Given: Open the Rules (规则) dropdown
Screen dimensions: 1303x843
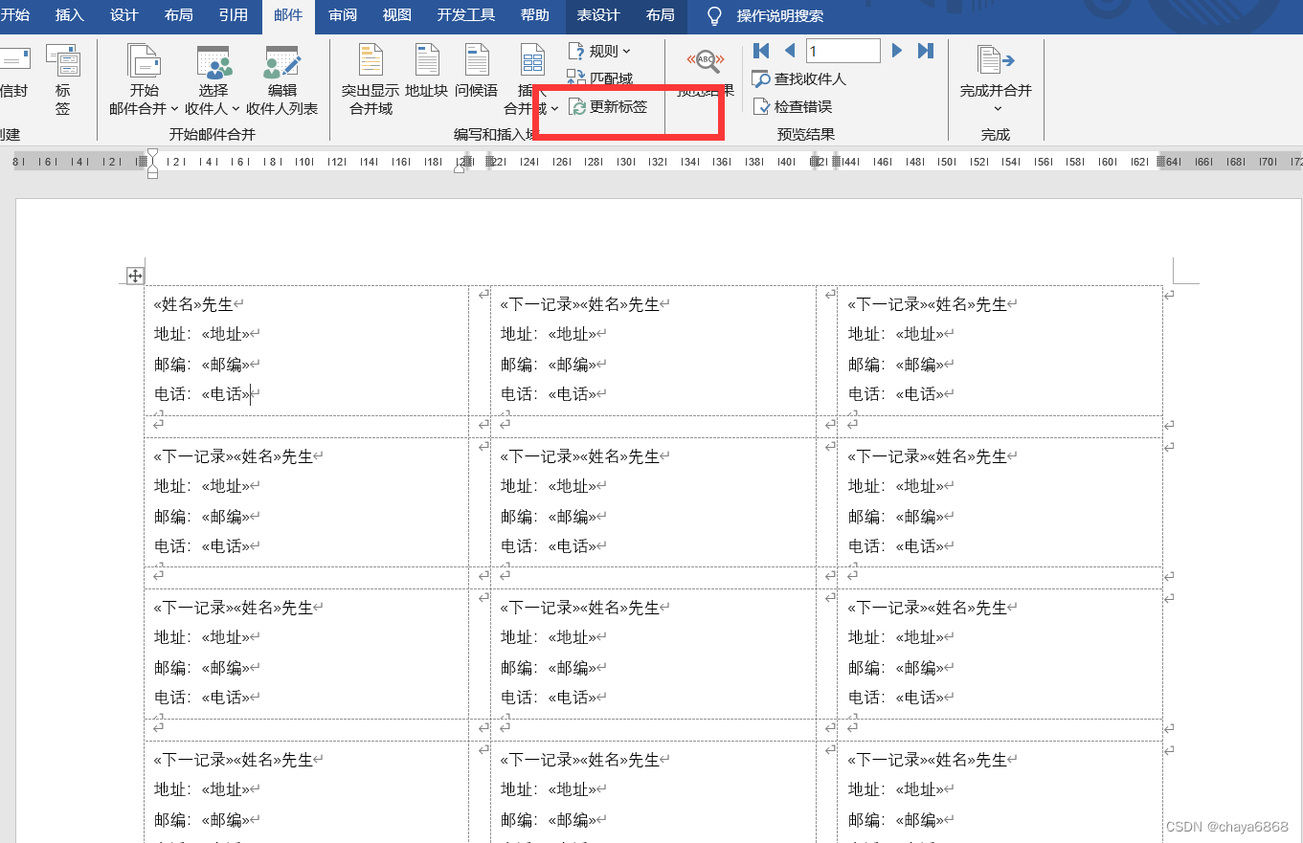Looking at the screenshot, I should [x=599, y=51].
